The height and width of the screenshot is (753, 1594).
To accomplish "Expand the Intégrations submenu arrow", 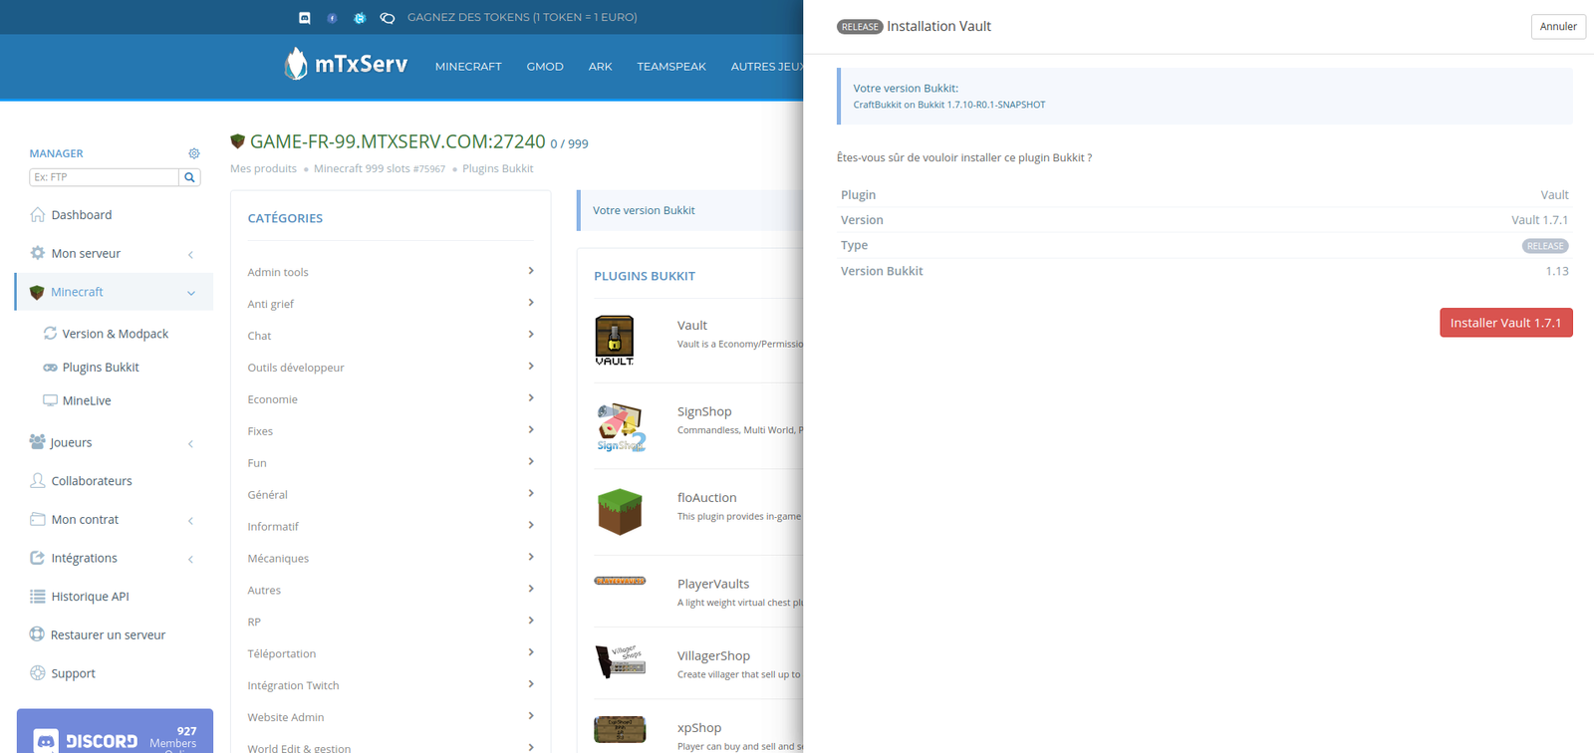I will 190,559.
